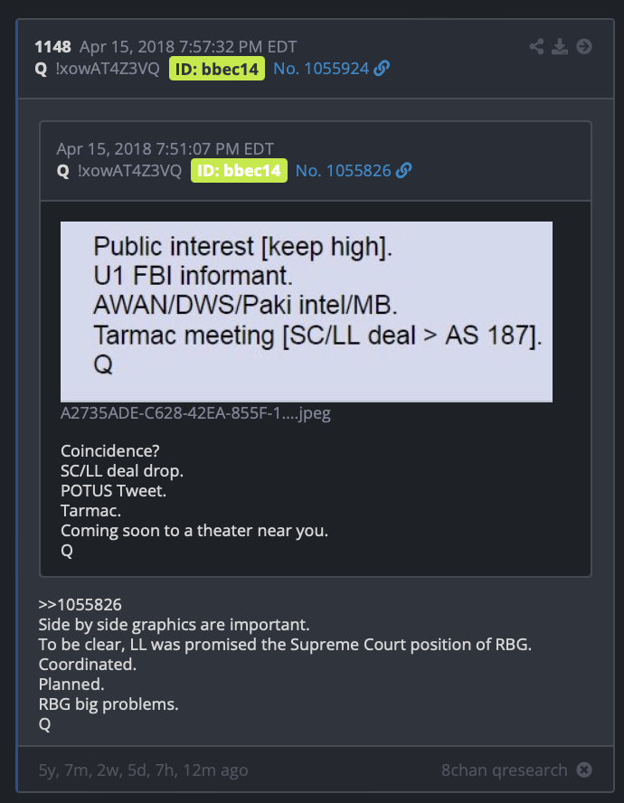Click the X icon next to 8chan qresearch
The image size is (624, 803).
584,770
